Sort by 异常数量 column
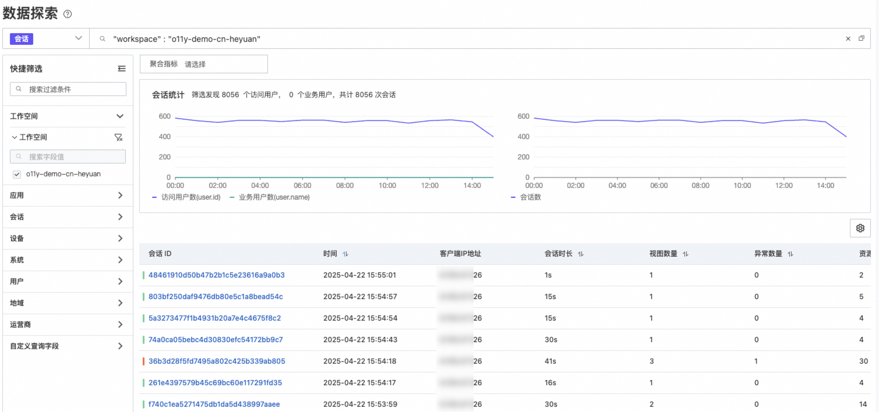This screenshot has width=879, height=412. pyautogui.click(x=790, y=254)
